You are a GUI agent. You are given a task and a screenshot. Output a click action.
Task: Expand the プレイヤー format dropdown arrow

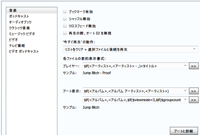[185, 66]
